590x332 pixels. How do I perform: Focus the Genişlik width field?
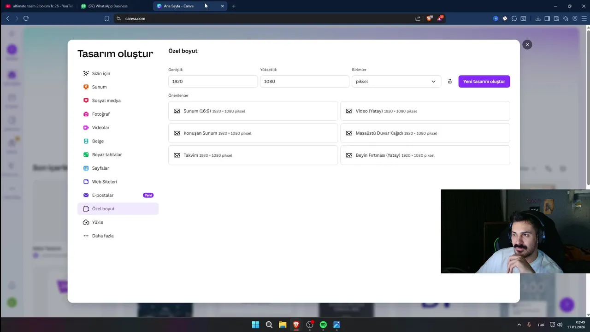pos(213,82)
